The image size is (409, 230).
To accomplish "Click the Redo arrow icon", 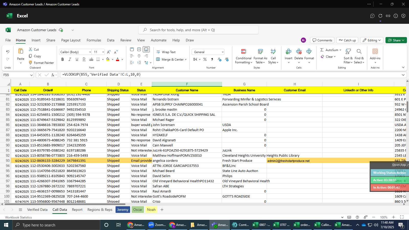I will [8, 59].
